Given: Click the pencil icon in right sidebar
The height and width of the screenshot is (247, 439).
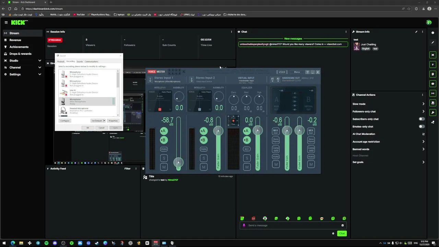Looking at the screenshot, I should [x=433, y=43].
